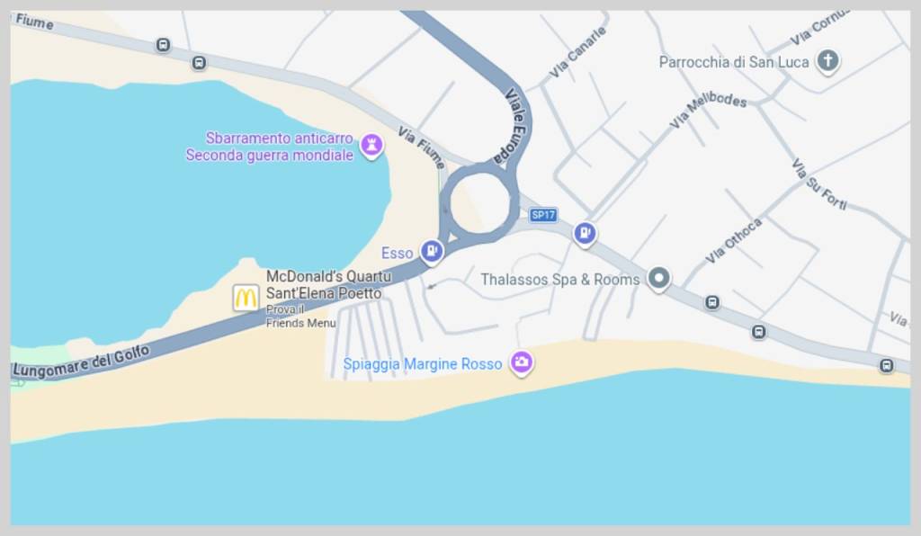Click the Prova il Friends Menu text
The width and height of the screenshot is (921, 536).
click(300, 316)
